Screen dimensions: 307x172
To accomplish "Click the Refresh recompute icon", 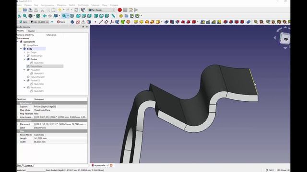I will pyautogui.click(x=76, y=10).
